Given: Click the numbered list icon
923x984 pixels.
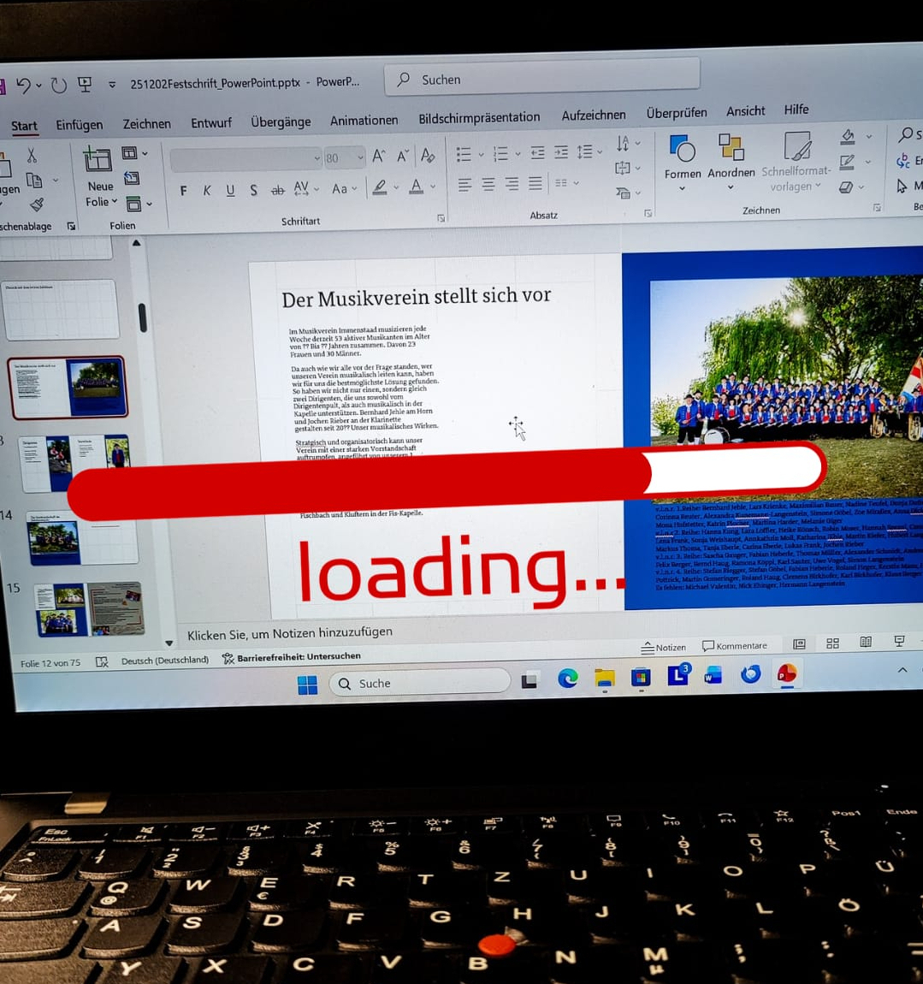Looking at the screenshot, I should coord(500,153).
